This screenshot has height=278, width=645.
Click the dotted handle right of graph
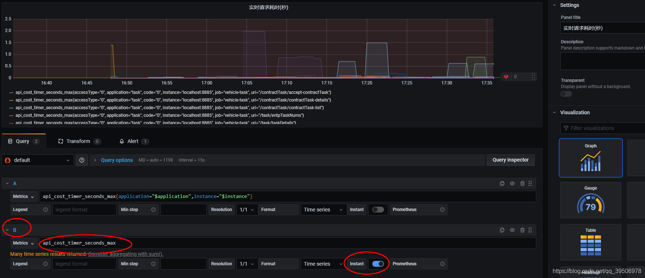click(x=533, y=77)
